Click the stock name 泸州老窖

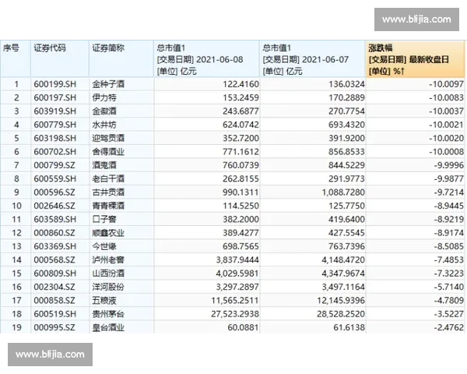click(108, 259)
